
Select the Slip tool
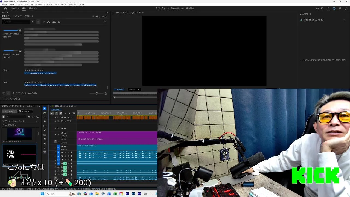(45, 126)
